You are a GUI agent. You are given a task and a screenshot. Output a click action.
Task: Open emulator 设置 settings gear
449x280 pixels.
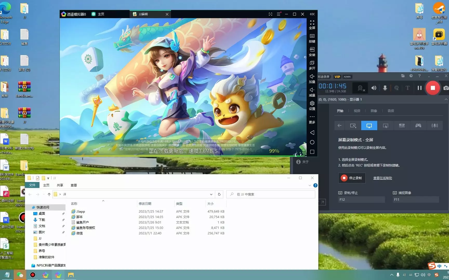point(312,103)
